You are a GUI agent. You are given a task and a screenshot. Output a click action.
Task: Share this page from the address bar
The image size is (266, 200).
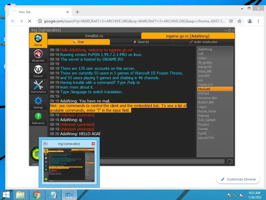coord(231,21)
